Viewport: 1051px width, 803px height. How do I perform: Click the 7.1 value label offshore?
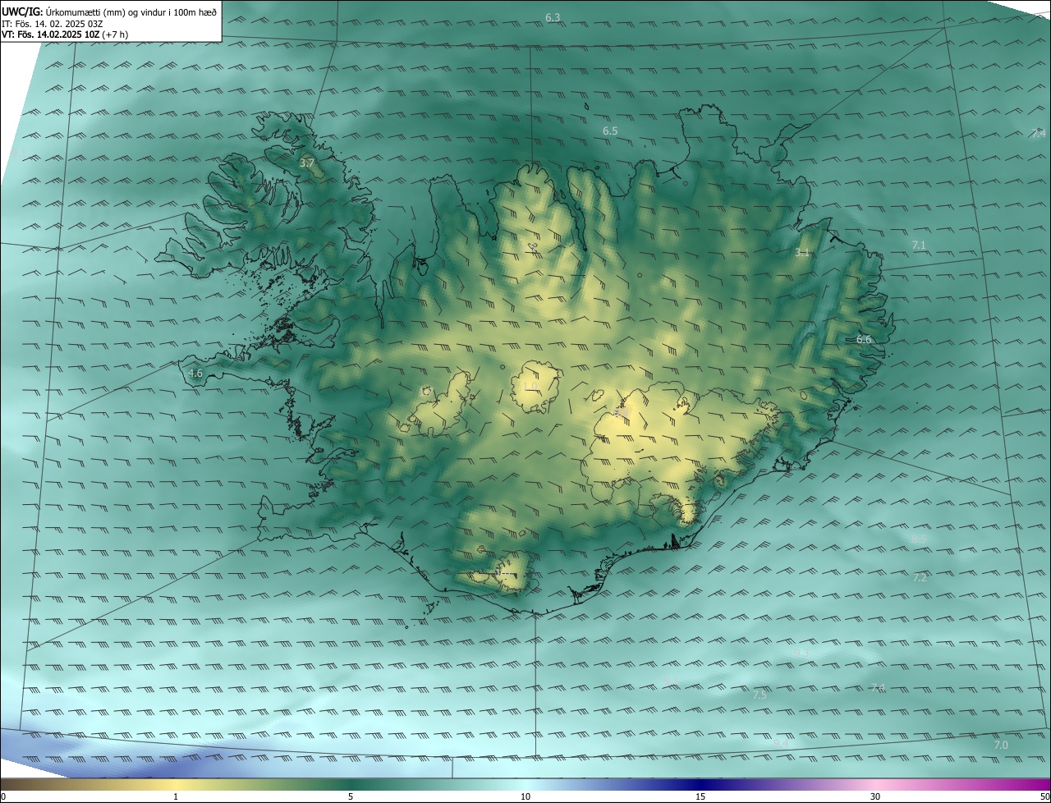919,245
